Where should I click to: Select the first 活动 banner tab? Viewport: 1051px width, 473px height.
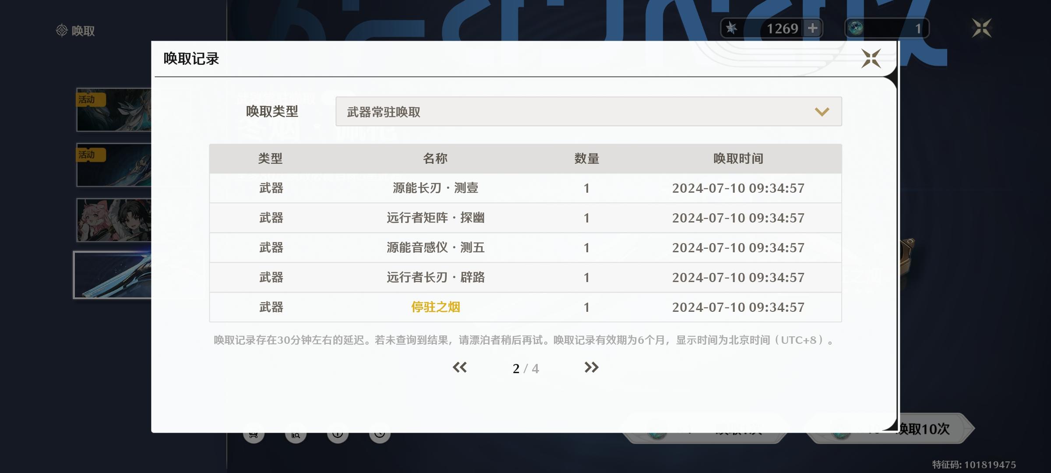click(114, 110)
